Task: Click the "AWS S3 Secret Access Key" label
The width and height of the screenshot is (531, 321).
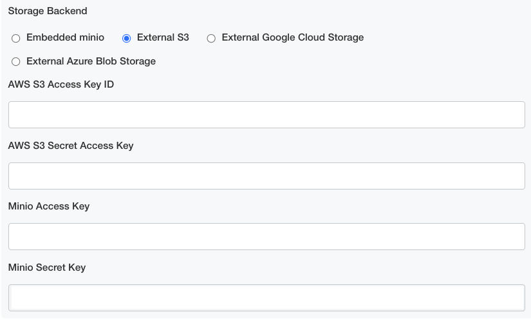Action: coord(71,146)
